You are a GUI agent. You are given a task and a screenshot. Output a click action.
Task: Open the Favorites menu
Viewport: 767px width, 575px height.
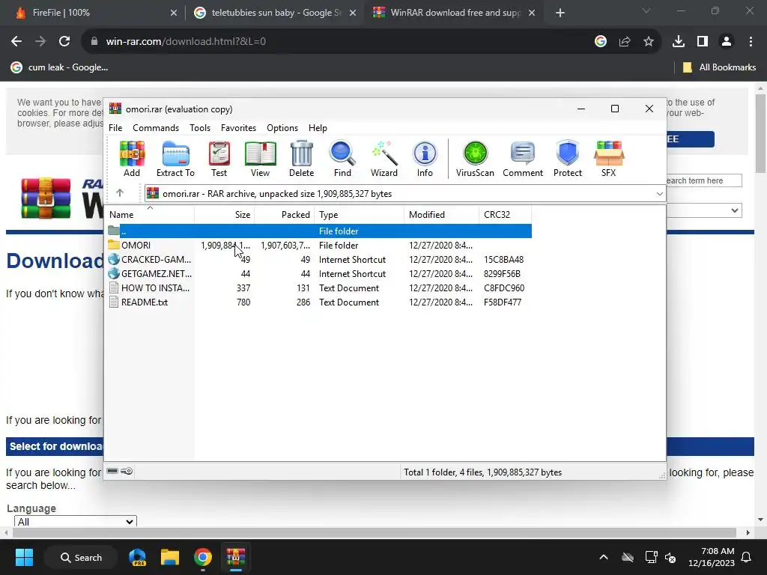pos(238,127)
